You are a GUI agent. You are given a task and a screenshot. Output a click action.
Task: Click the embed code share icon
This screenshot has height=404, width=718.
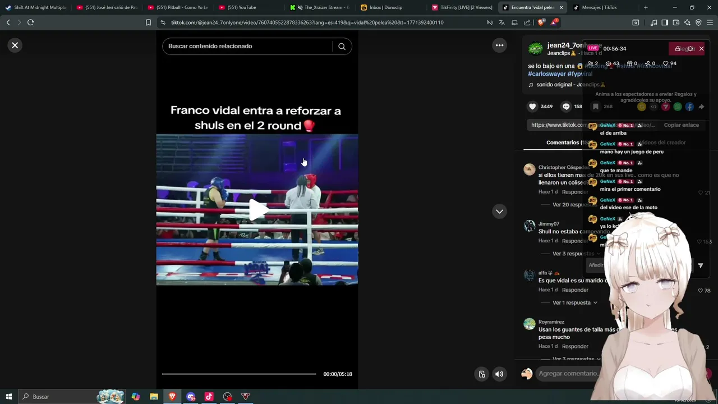click(x=653, y=107)
